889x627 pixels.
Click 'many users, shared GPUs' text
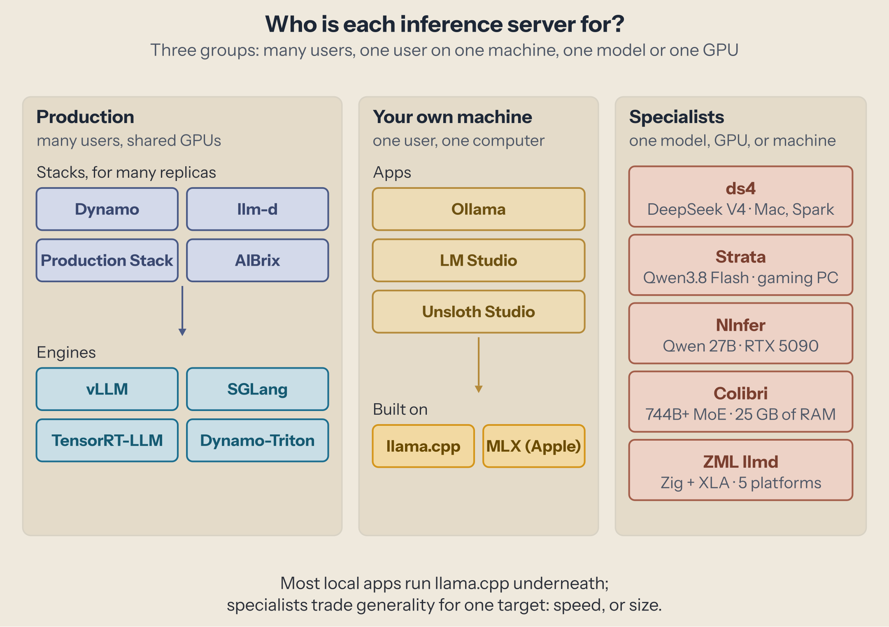click(129, 141)
